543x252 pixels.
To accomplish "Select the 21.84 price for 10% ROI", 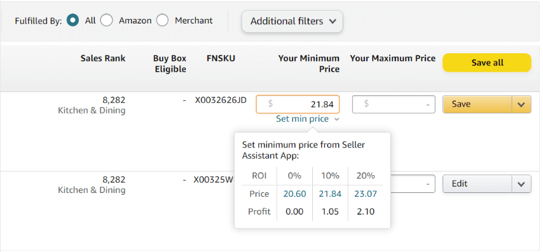I will tap(330, 194).
